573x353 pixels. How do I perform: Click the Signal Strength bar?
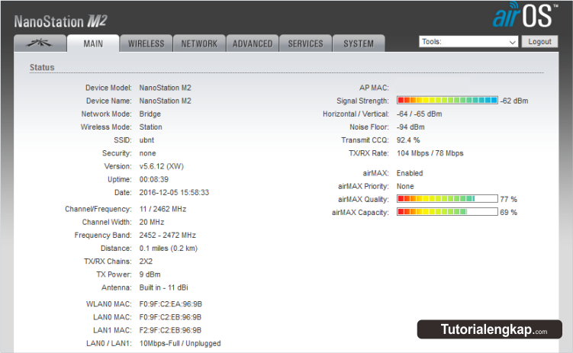click(x=447, y=101)
